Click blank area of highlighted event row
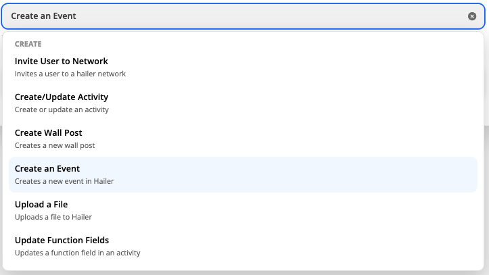 (296, 175)
